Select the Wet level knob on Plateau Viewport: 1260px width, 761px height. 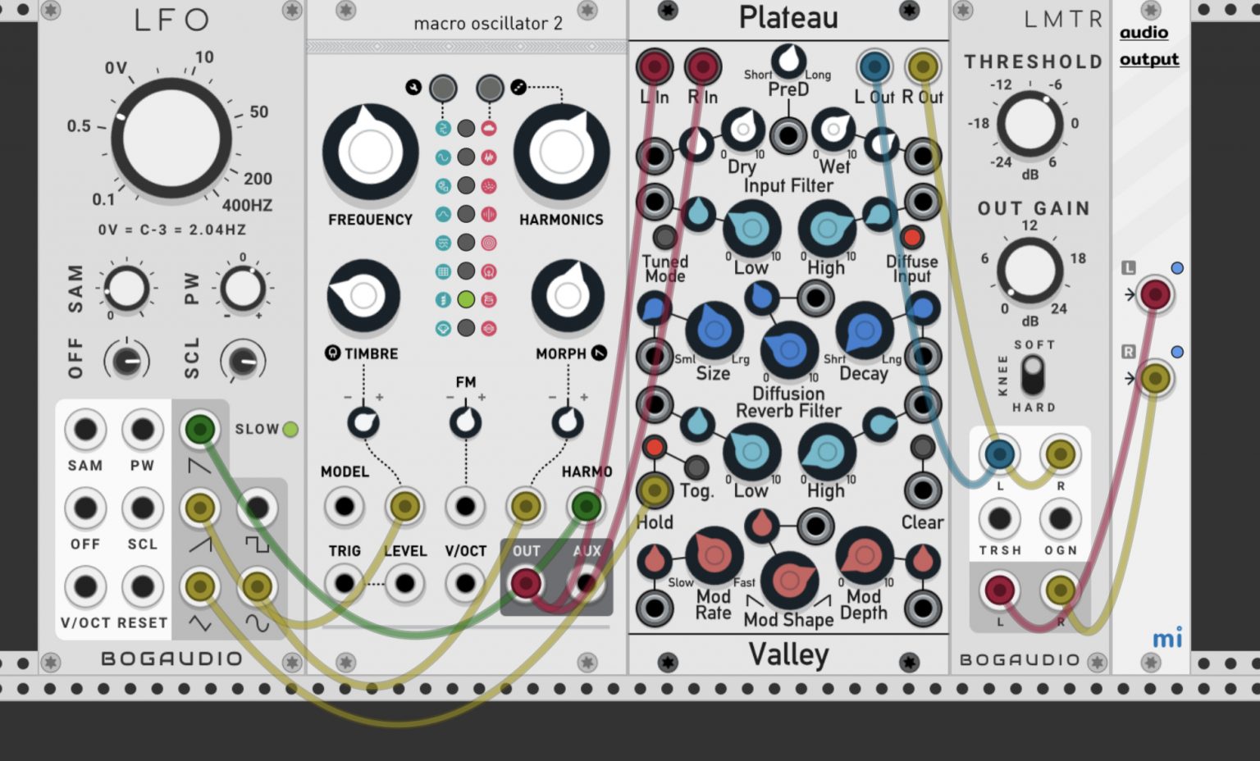[833, 130]
